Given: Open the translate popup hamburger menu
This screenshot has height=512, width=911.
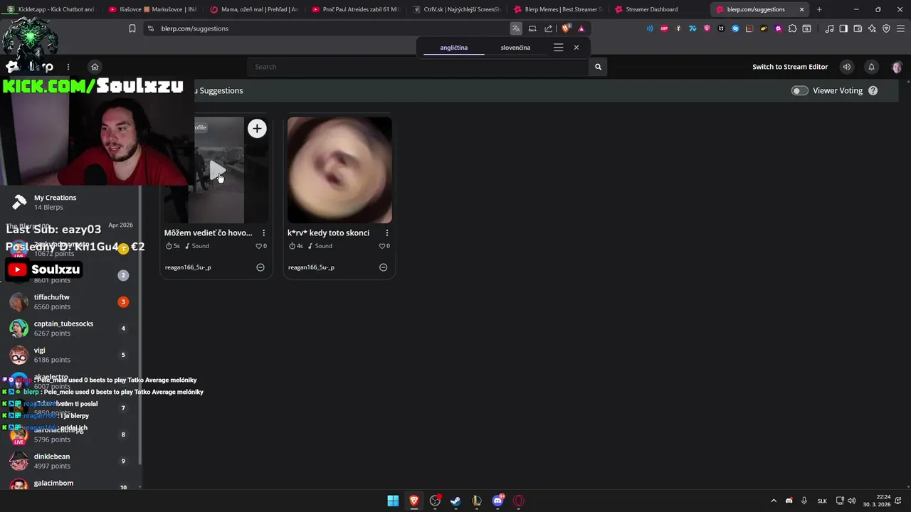Looking at the screenshot, I should click(x=558, y=48).
